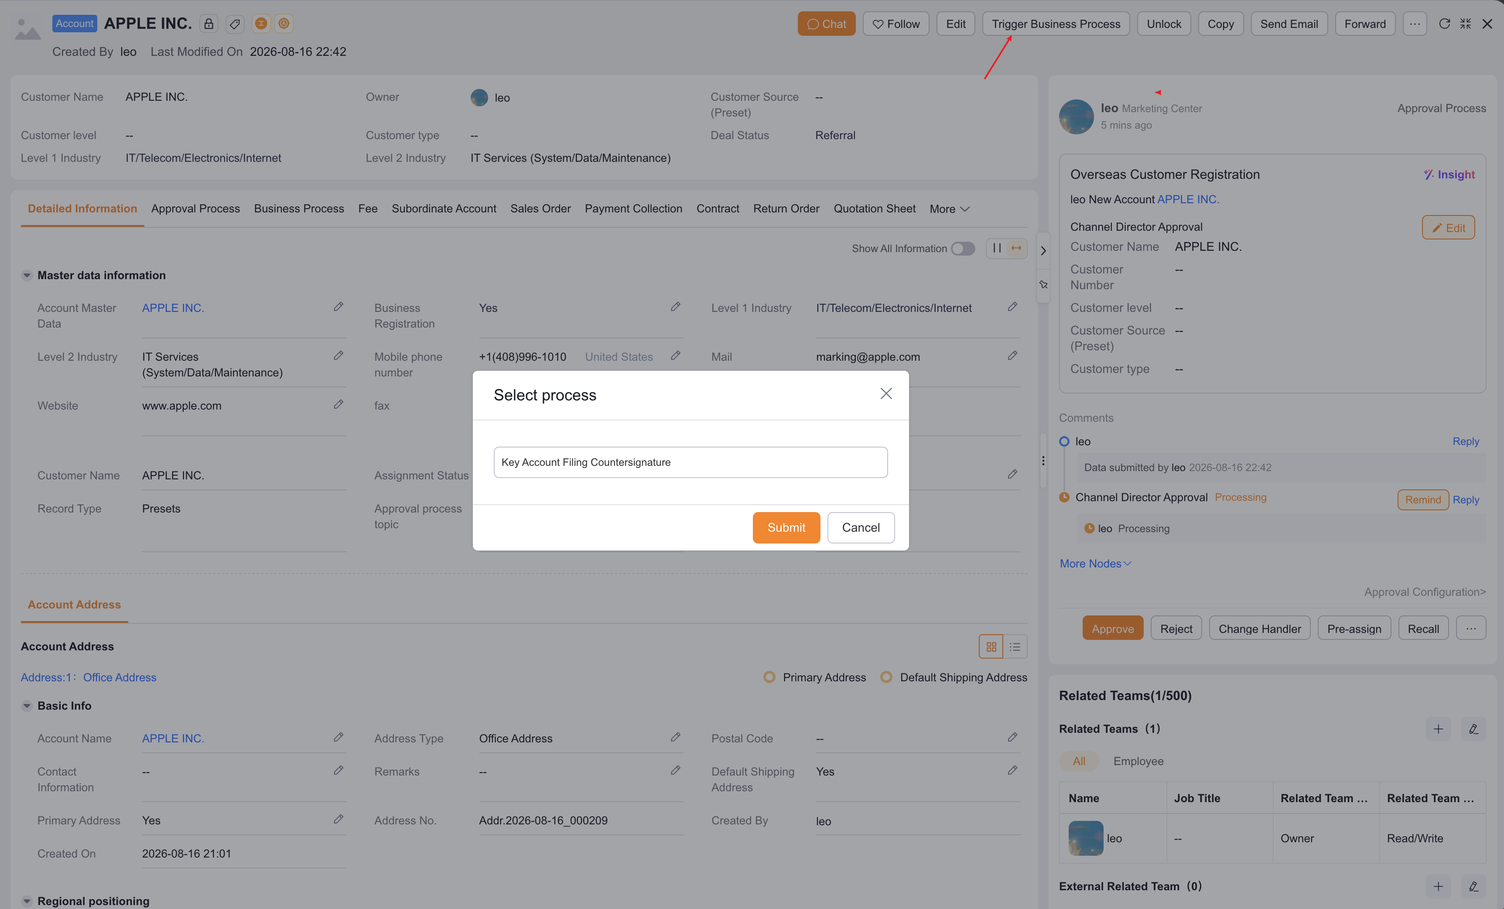Edit Related Teams with pencil icon
The width and height of the screenshot is (1504, 909).
pyautogui.click(x=1473, y=729)
